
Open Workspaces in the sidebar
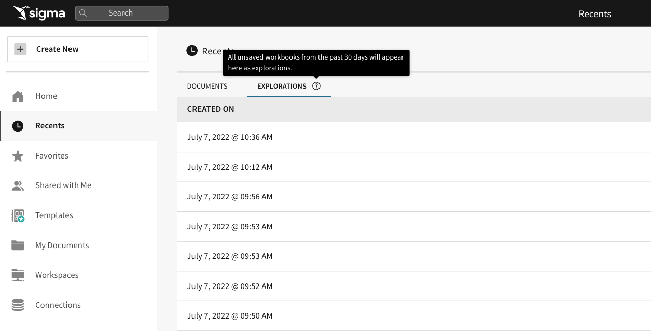[x=78, y=275]
